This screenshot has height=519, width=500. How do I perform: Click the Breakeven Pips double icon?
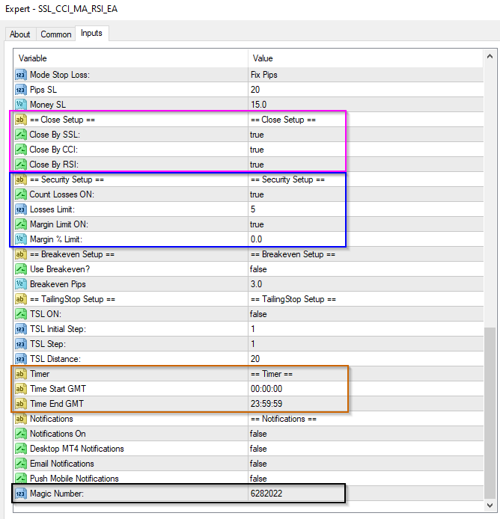pos(20,284)
